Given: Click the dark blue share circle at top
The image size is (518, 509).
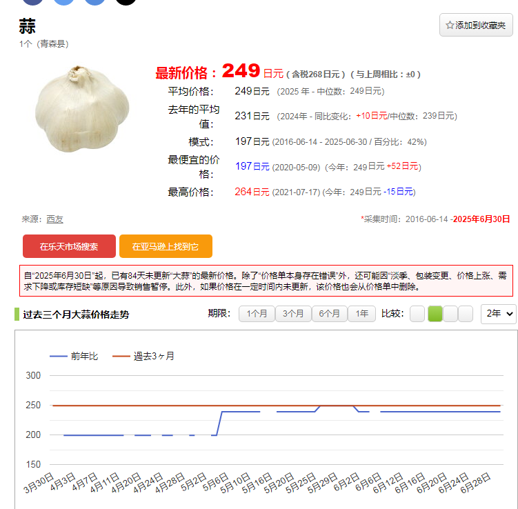Looking at the screenshot, I should 33,1.
